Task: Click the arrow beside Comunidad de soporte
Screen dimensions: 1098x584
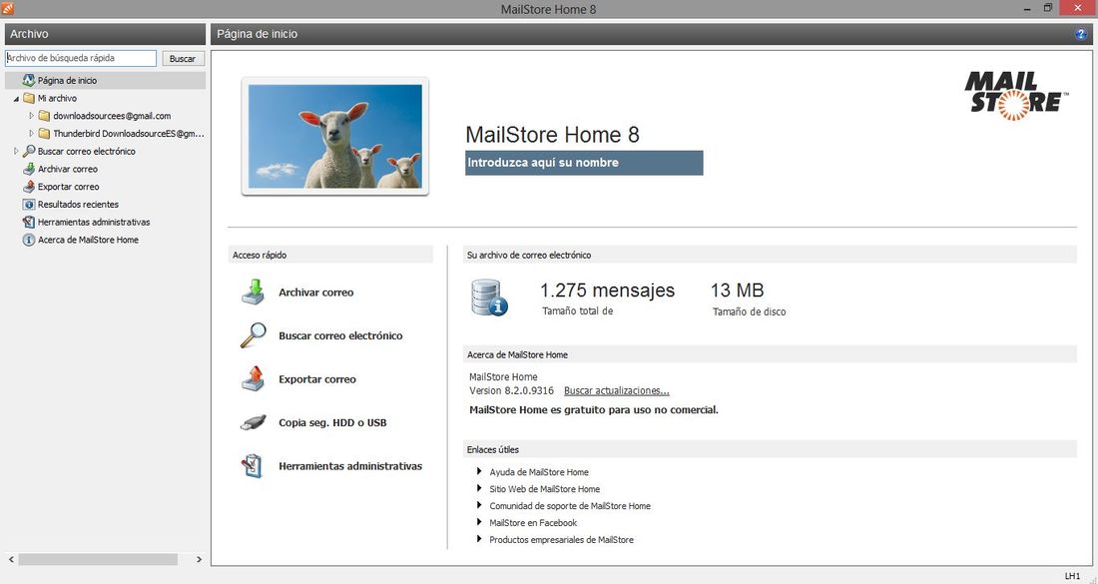Action: pos(480,505)
